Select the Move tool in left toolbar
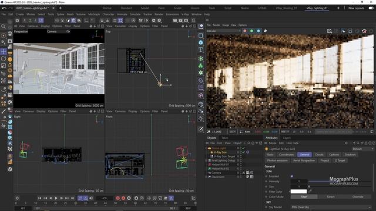 [x=4, y=51]
